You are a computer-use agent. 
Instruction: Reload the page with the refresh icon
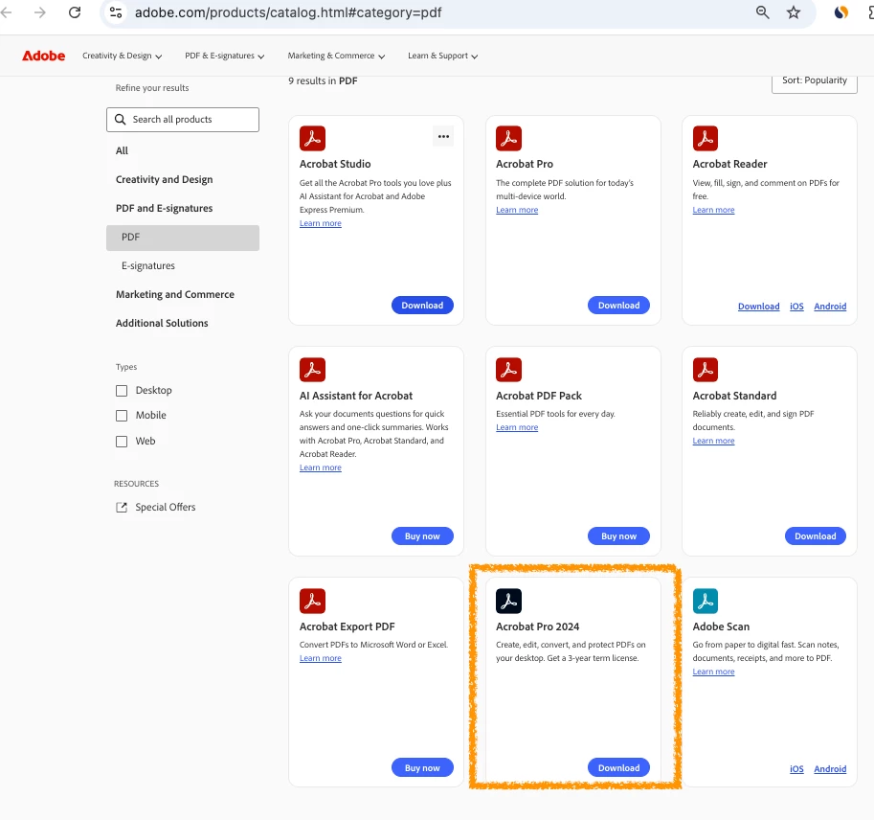75,12
